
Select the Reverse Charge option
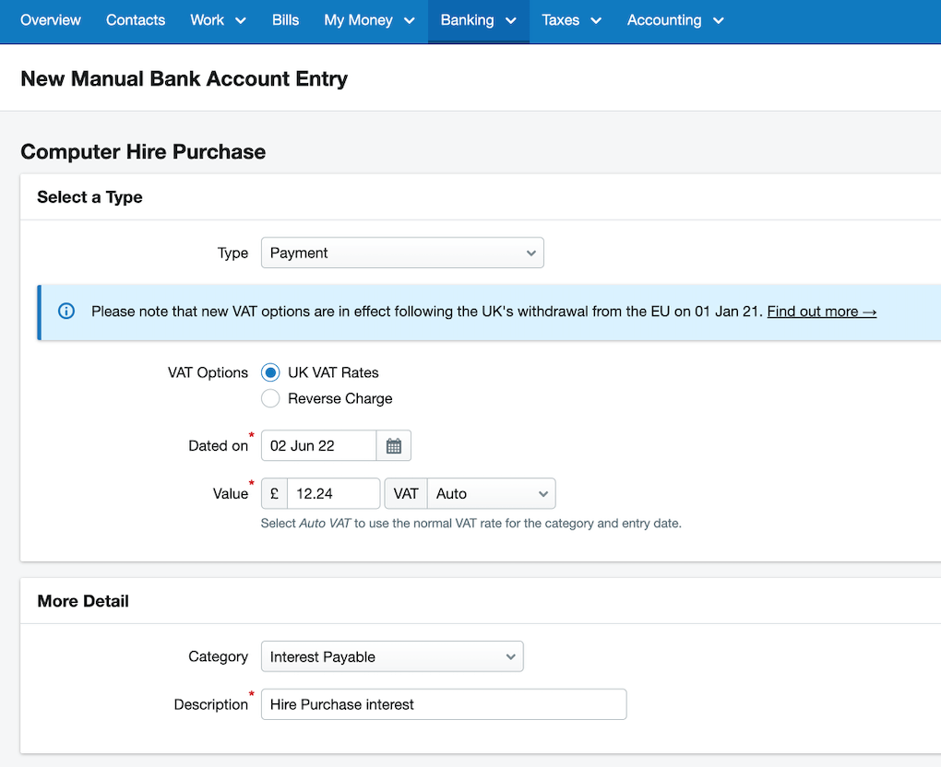pyautogui.click(x=270, y=398)
